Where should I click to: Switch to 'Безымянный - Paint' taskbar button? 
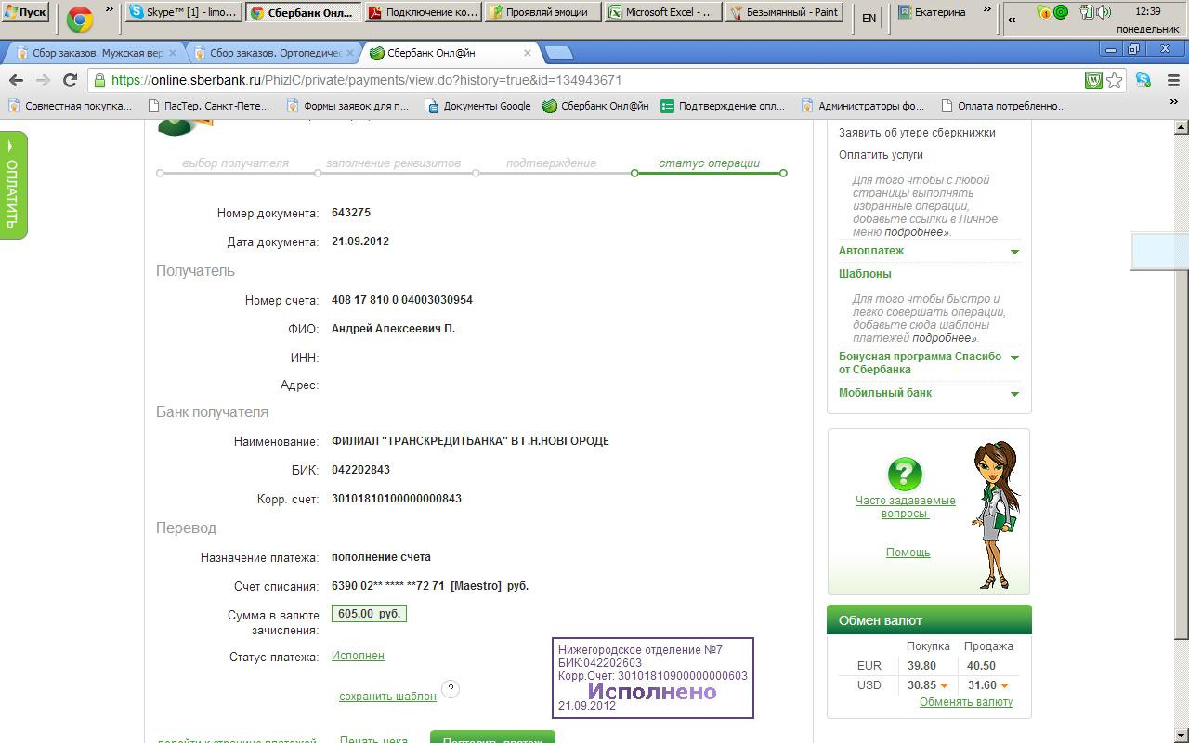tap(783, 13)
